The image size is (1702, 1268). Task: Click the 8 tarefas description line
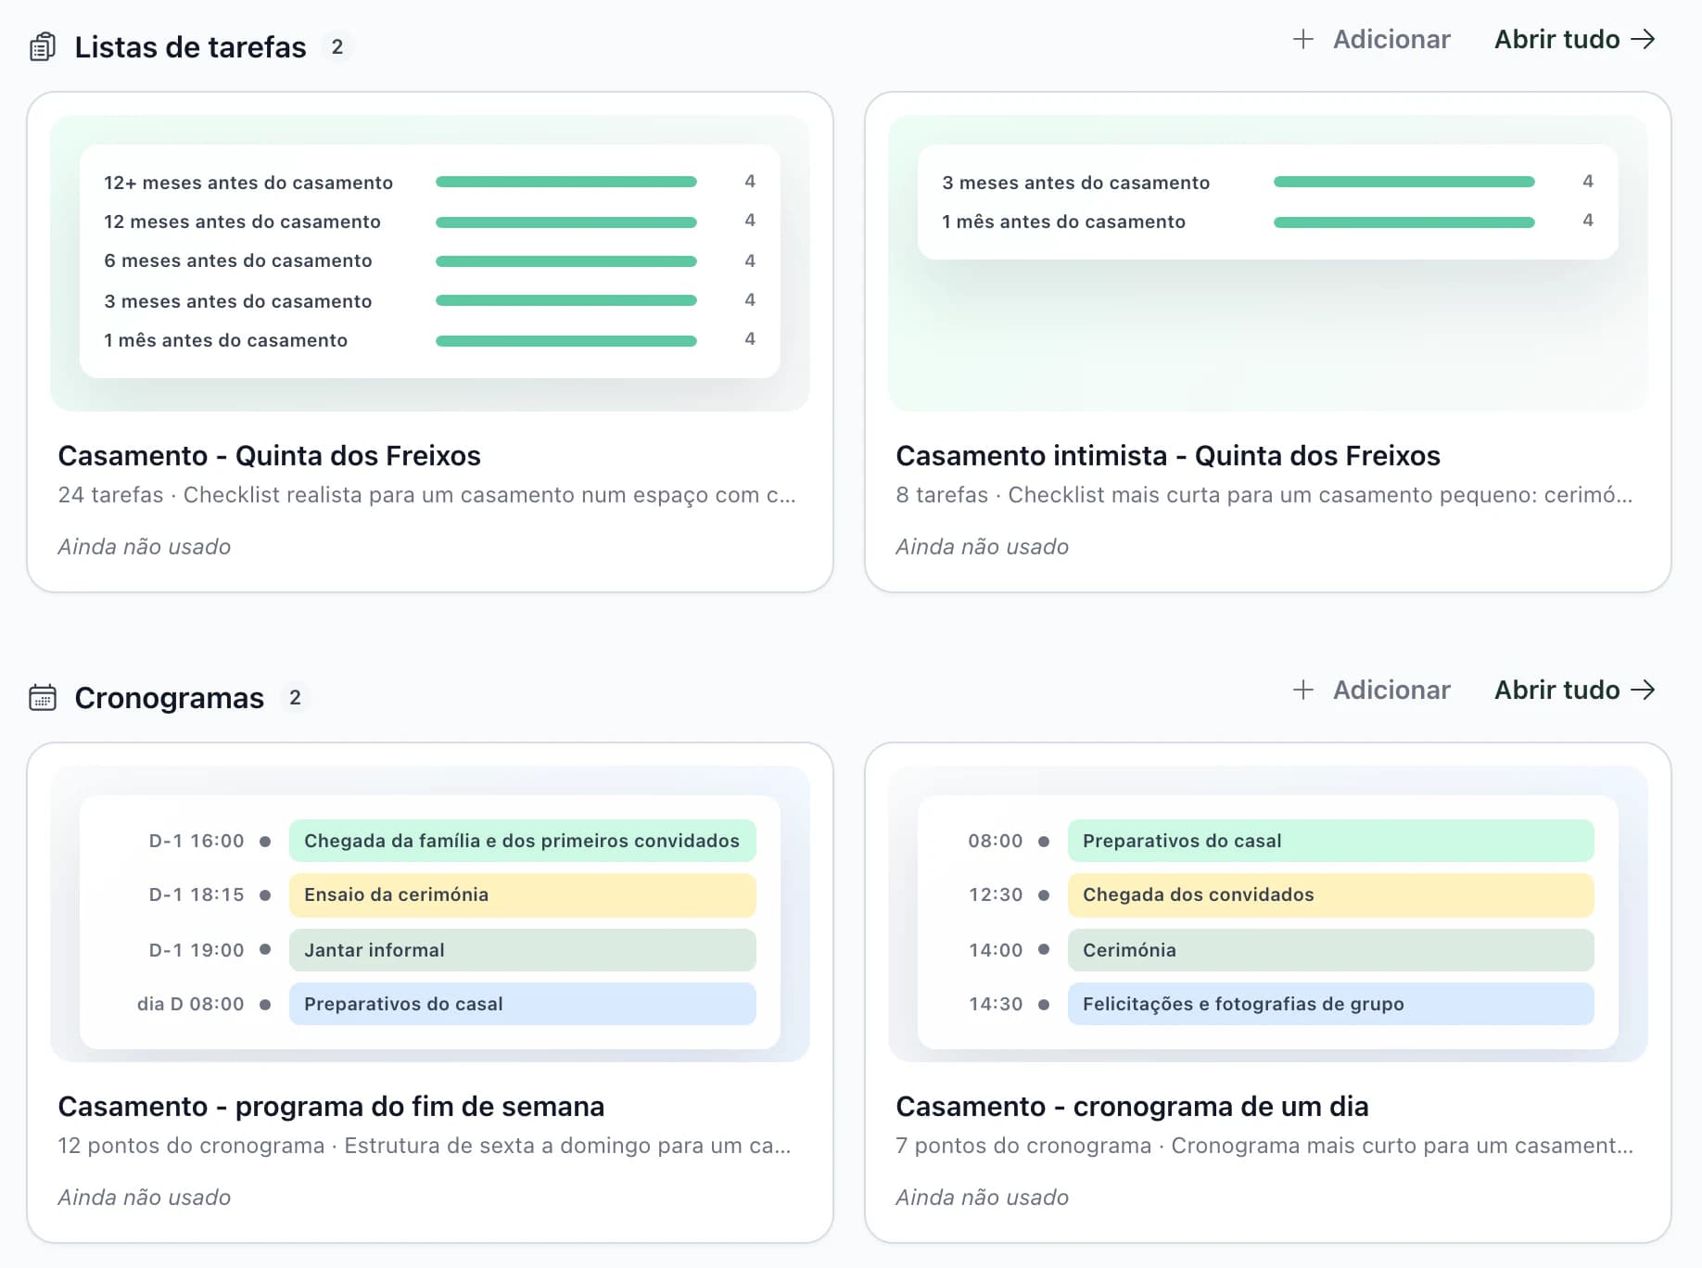1264,495
